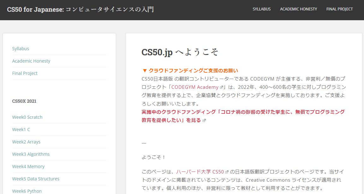Open the red crowdfunding campaign link
364x194 pixels.
coord(243,116)
